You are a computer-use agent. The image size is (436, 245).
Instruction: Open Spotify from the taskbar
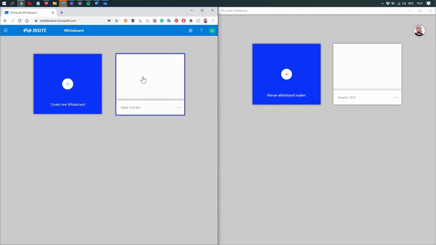pyautogui.click(x=88, y=3)
